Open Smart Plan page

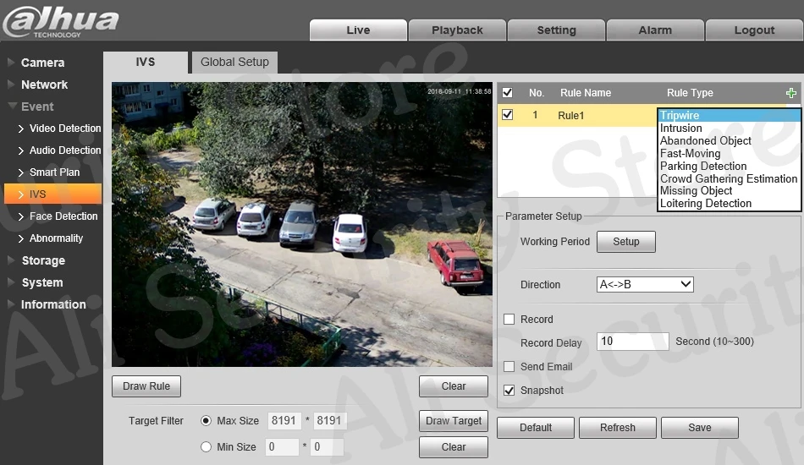[54, 172]
